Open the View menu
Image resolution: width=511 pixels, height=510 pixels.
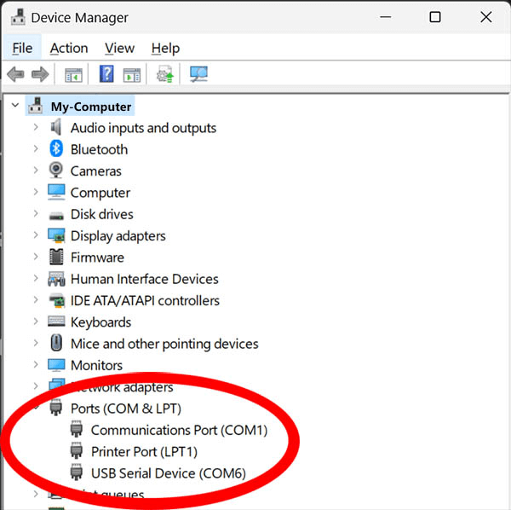119,49
